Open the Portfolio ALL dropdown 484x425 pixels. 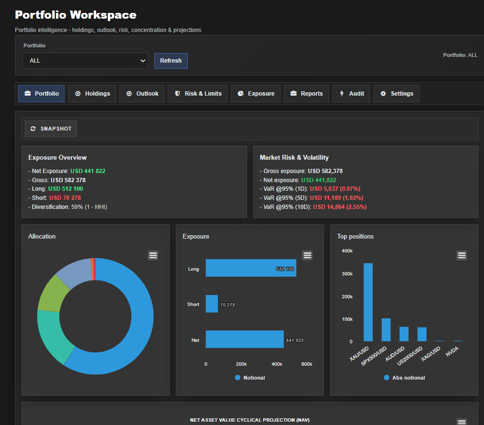[x=85, y=61]
